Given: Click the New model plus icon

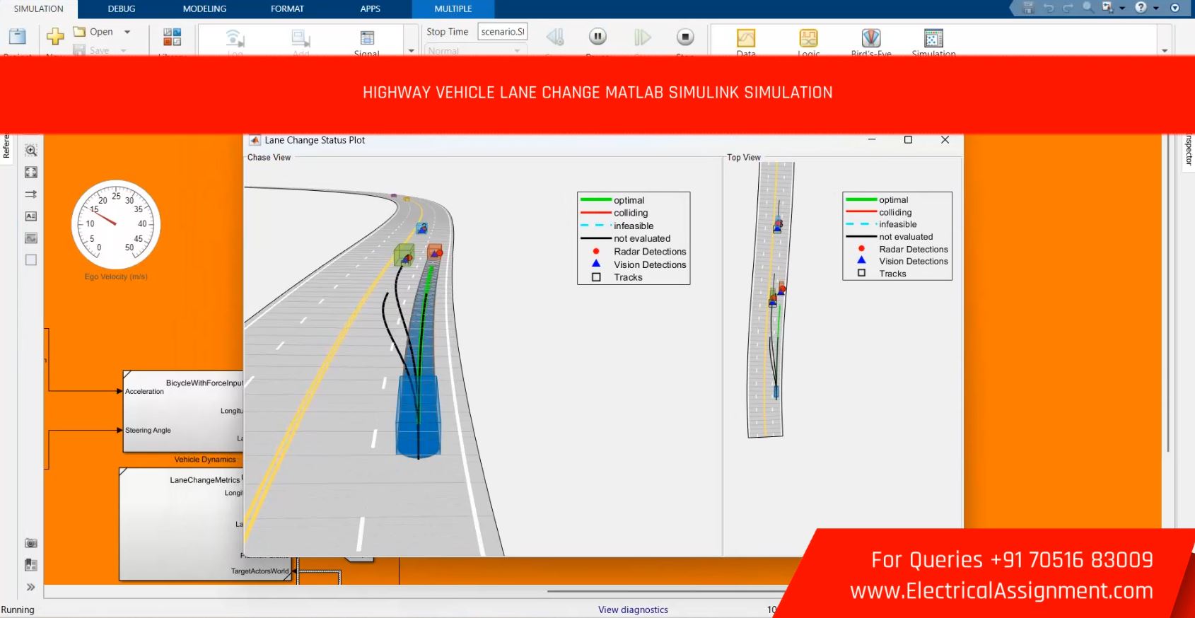Looking at the screenshot, I should pos(55,36).
